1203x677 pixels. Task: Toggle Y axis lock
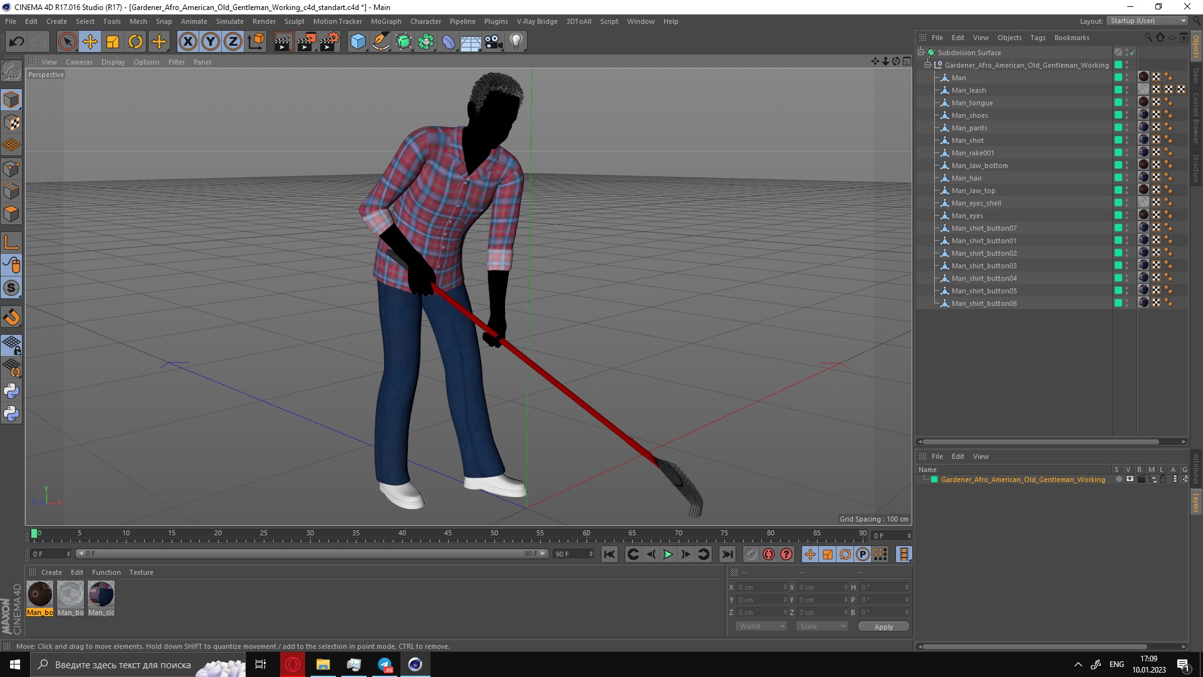coord(211,42)
